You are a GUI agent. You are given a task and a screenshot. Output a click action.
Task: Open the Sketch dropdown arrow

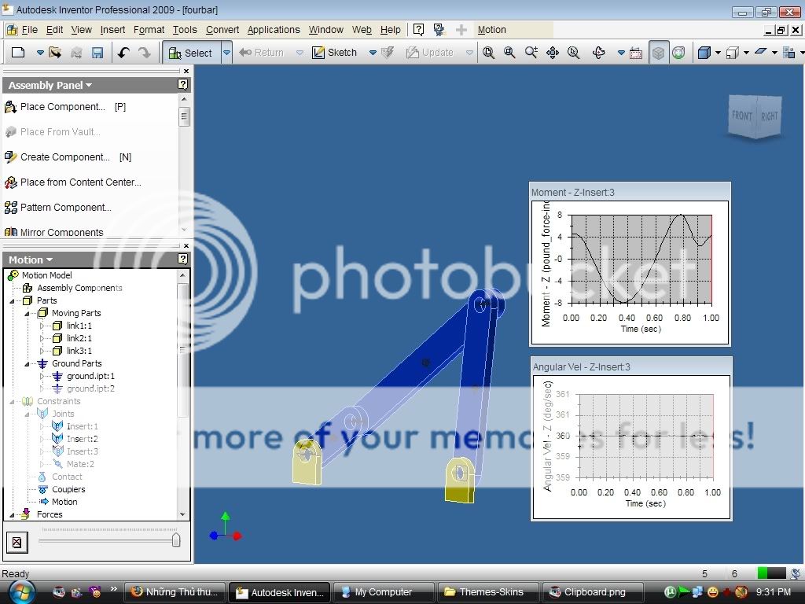click(x=373, y=53)
